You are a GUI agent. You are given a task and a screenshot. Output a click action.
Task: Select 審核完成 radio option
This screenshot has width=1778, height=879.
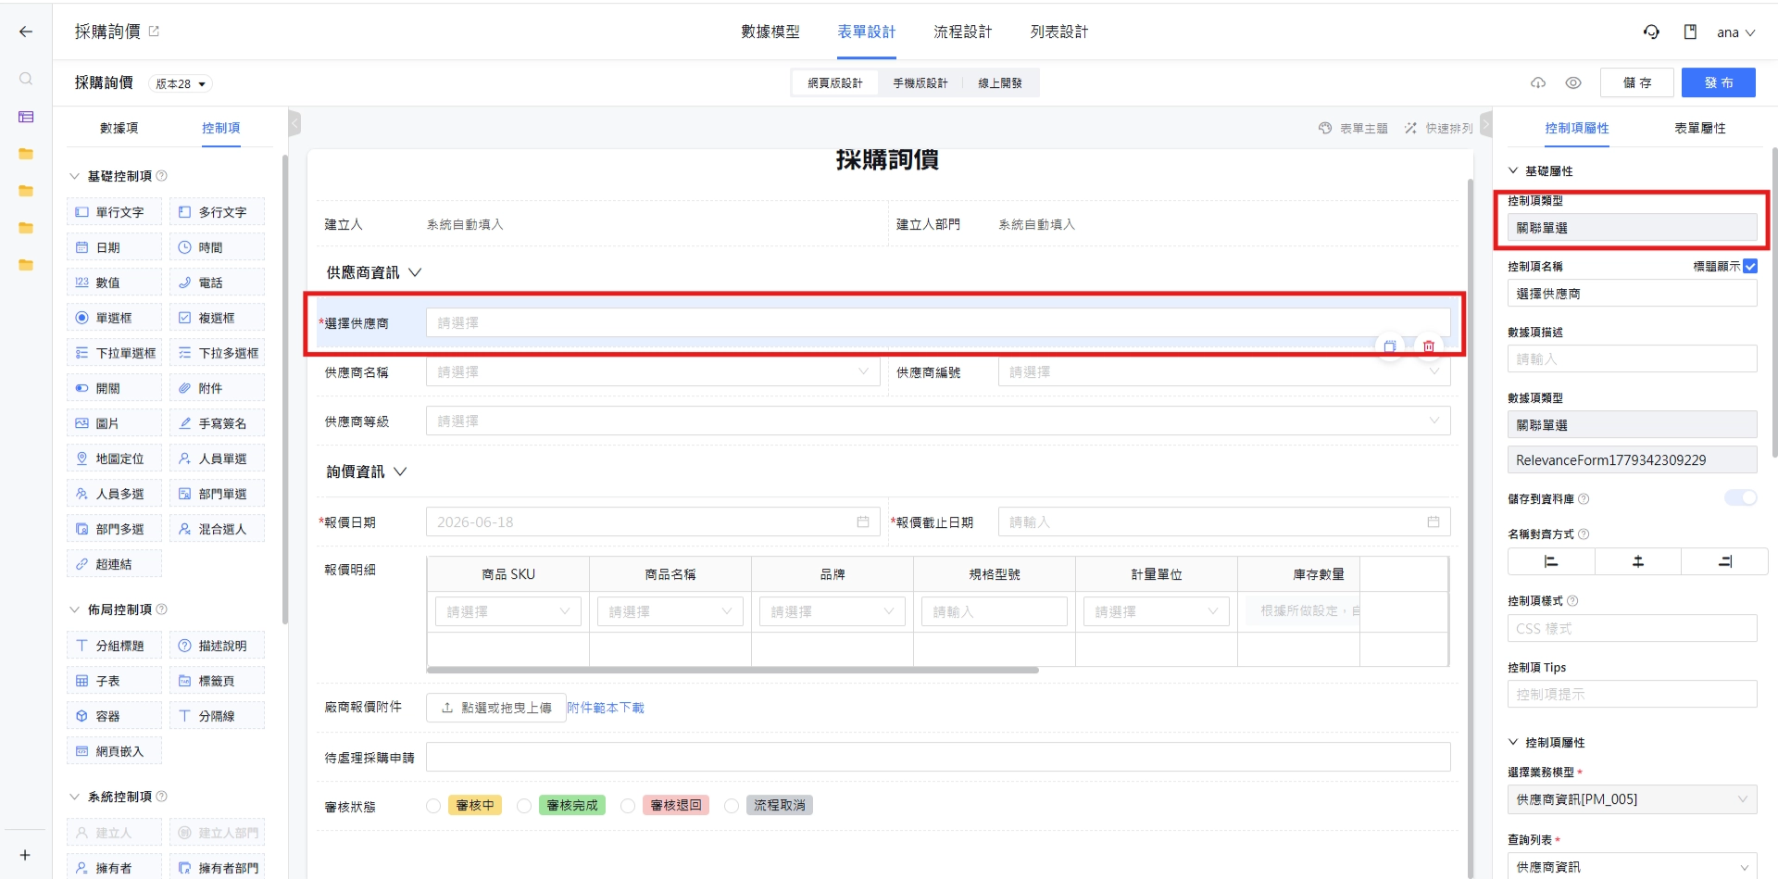point(524,806)
